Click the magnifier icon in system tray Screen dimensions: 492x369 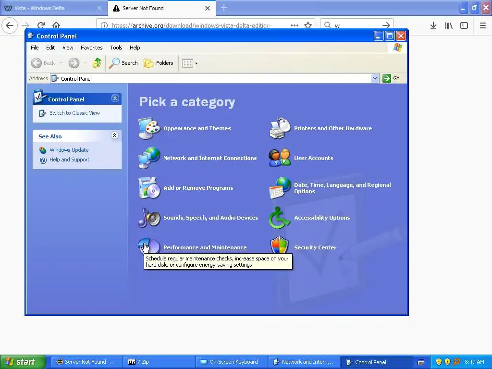click(456, 362)
